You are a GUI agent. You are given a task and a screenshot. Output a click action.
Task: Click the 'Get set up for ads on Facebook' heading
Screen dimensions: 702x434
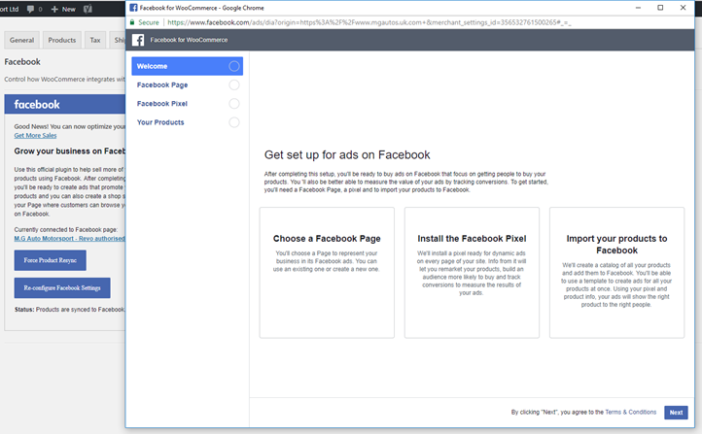coord(347,154)
